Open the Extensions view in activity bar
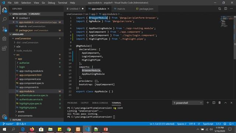Viewport: 236px width, 133px height. point(4,48)
